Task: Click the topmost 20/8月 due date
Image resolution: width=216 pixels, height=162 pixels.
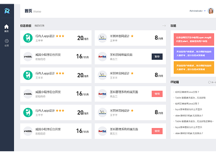Action: tap(83, 38)
